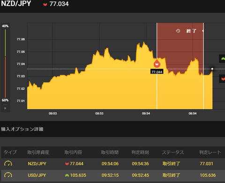This screenshot has width=225, height=183.
Task: Click the 取引時間 column header
Action: 110,152
